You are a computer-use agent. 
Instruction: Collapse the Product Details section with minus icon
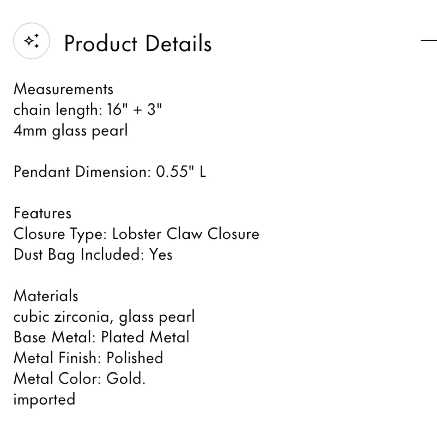tap(429, 40)
